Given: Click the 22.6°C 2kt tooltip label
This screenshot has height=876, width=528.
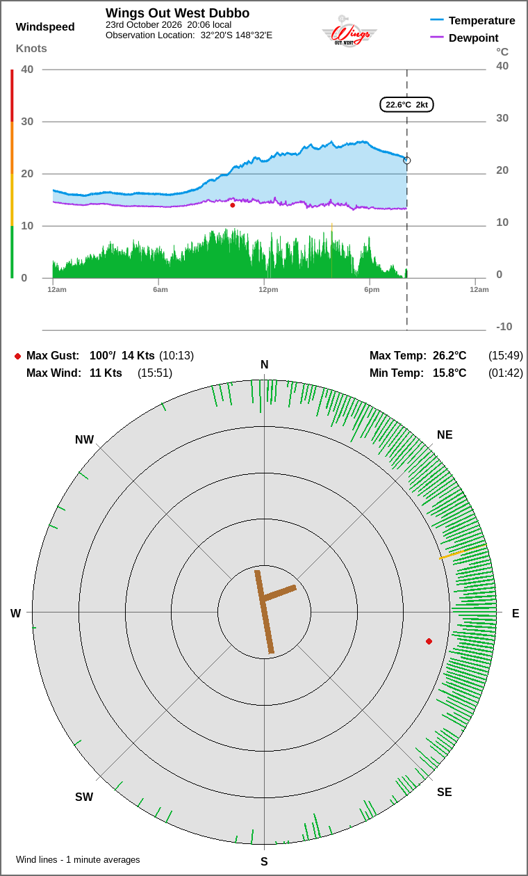Looking at the screenshot, I should [406, 104].
